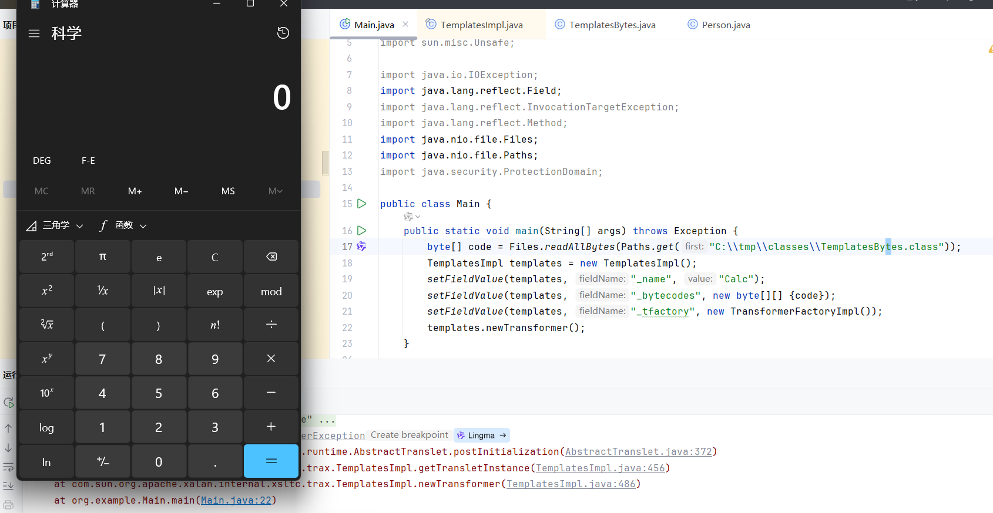Click the 10 to the x key
Image resolution: width=993 pixels, height=513 pixels.
[x=46, y=393]
